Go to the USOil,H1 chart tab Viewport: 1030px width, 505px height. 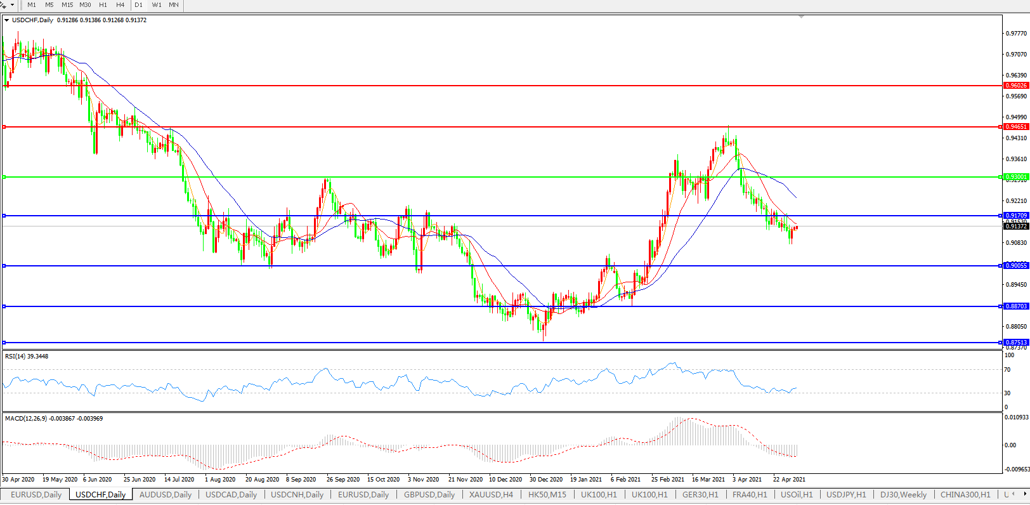pyautogui.click(x=797, y=495)
